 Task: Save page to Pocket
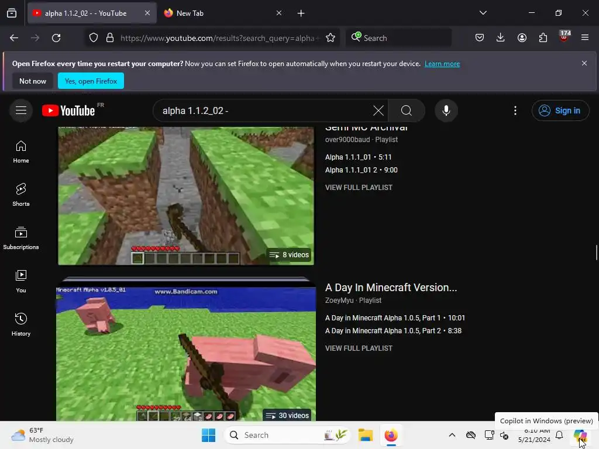click(x=480, y=38)
